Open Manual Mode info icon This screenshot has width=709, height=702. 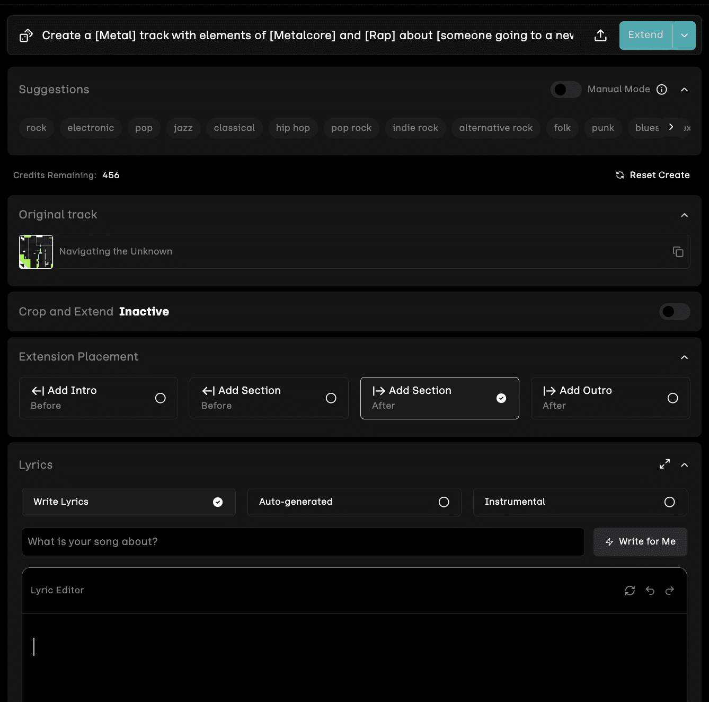tap(662, 90)
